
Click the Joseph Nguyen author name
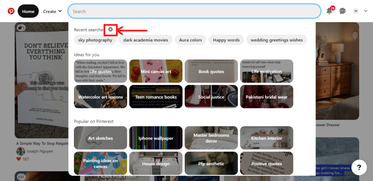point(40,151)
